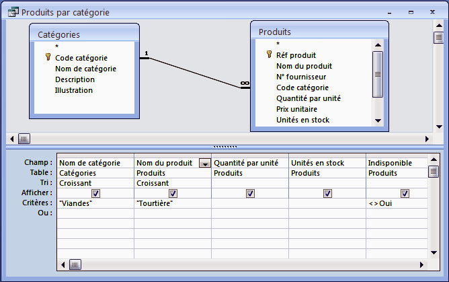Select Nom de catégorie in Catégories table
The width and height of the screenshot is (449, 282).
85,69
